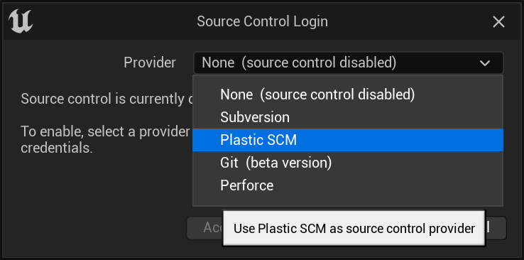Click the 'Source control is currently' status text
524x260 pixels.
click(107, 99)
